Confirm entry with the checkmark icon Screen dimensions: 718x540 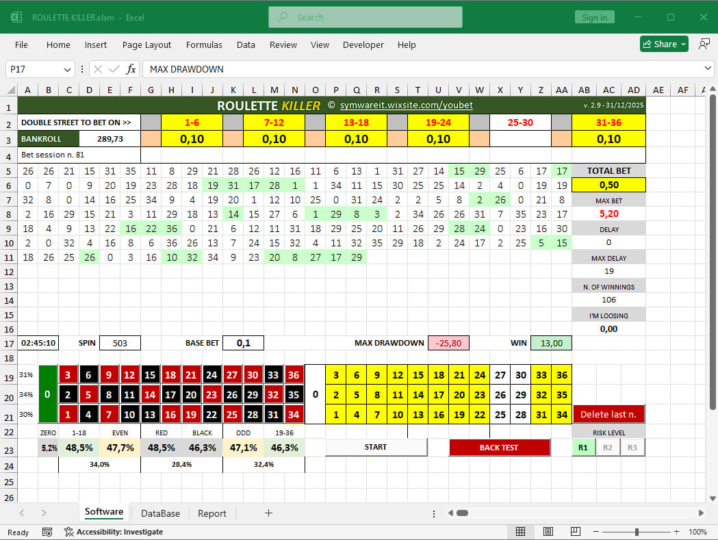click(x=114, y=69)
